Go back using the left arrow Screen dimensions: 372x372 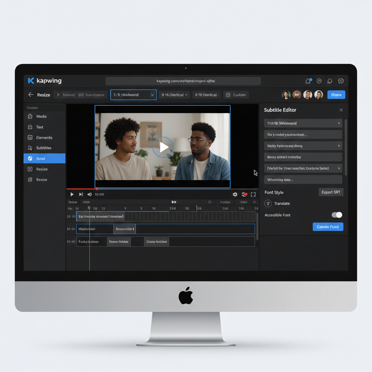pyautogui.click(x=31, y=95)
